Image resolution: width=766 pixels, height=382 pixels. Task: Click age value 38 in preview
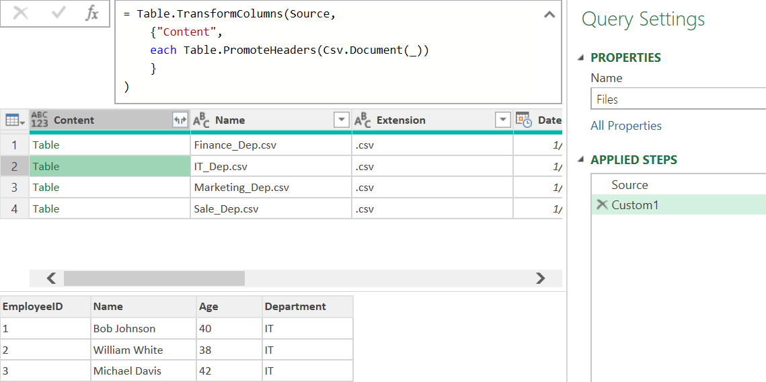pyautogui.click(x=229, y=350)
